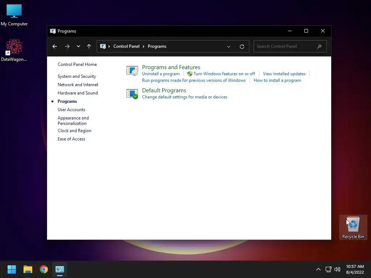Expand the address bar history dropdown
The width and height of the screenshot is (371, 278).
(x=229, y=47)
